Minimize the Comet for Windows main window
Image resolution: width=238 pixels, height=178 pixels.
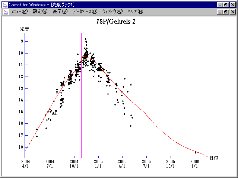click(220, 4)
